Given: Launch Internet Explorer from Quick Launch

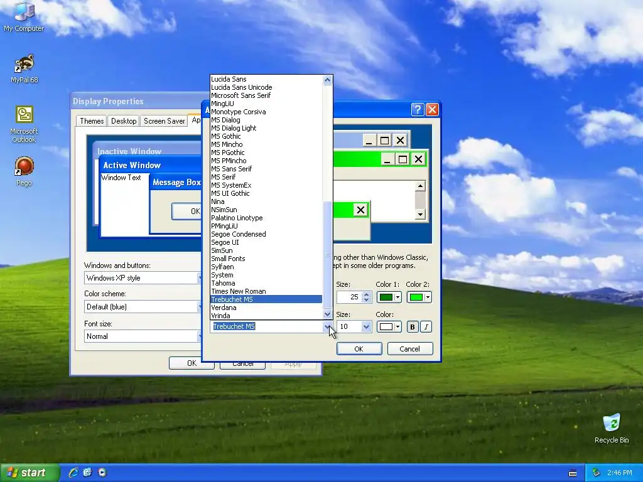Looking at the screenshot, I should tap(73, 473).
